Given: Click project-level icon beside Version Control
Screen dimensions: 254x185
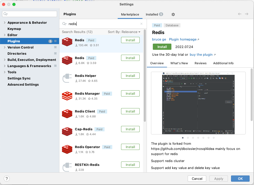Looking at the screenshot, I should pos(55,47).
